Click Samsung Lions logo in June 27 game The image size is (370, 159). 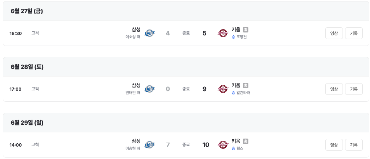pos(149,33)
